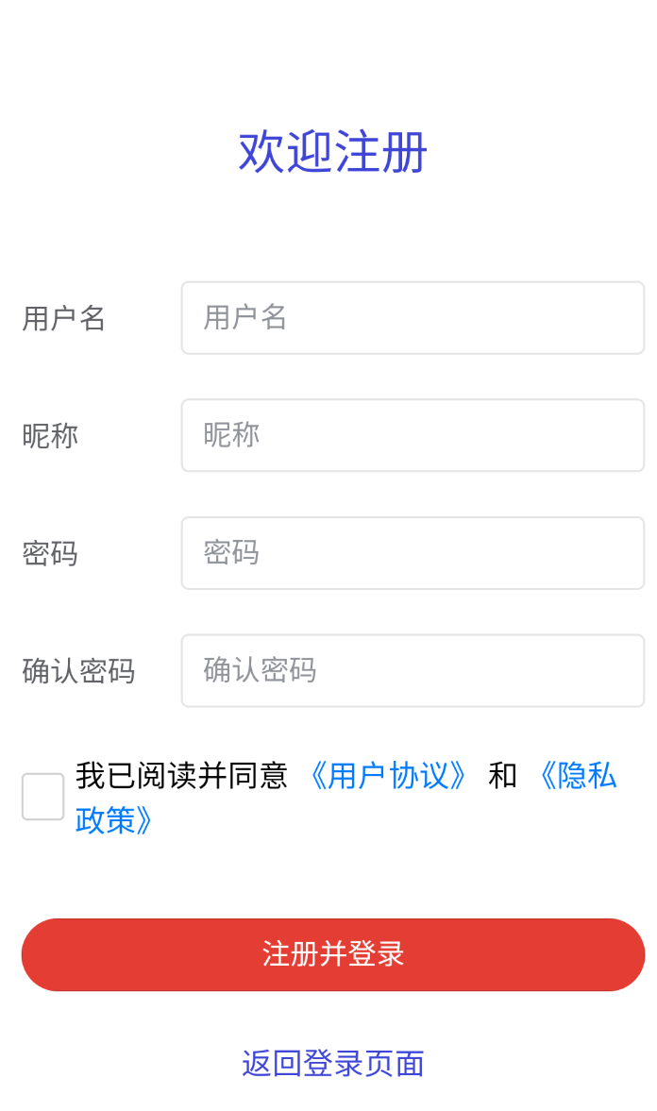The image size is (657, 1111).
Task: Click the 确认密码 form label
Action: [78, 671]
